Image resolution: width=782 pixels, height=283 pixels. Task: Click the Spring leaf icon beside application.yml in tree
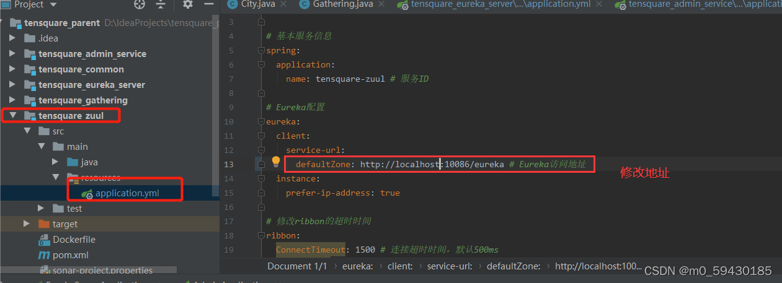87,193
